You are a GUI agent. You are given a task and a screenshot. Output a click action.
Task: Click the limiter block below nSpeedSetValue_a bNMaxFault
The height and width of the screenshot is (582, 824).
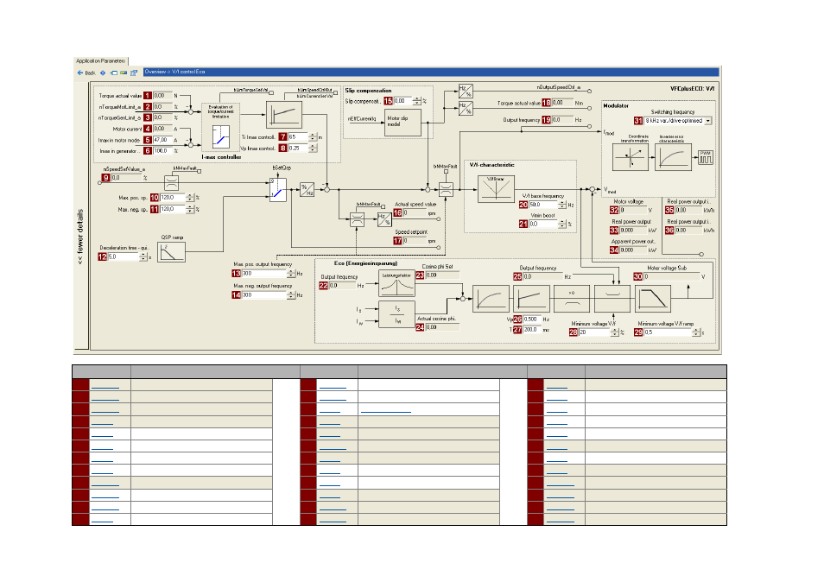(171, 182)
